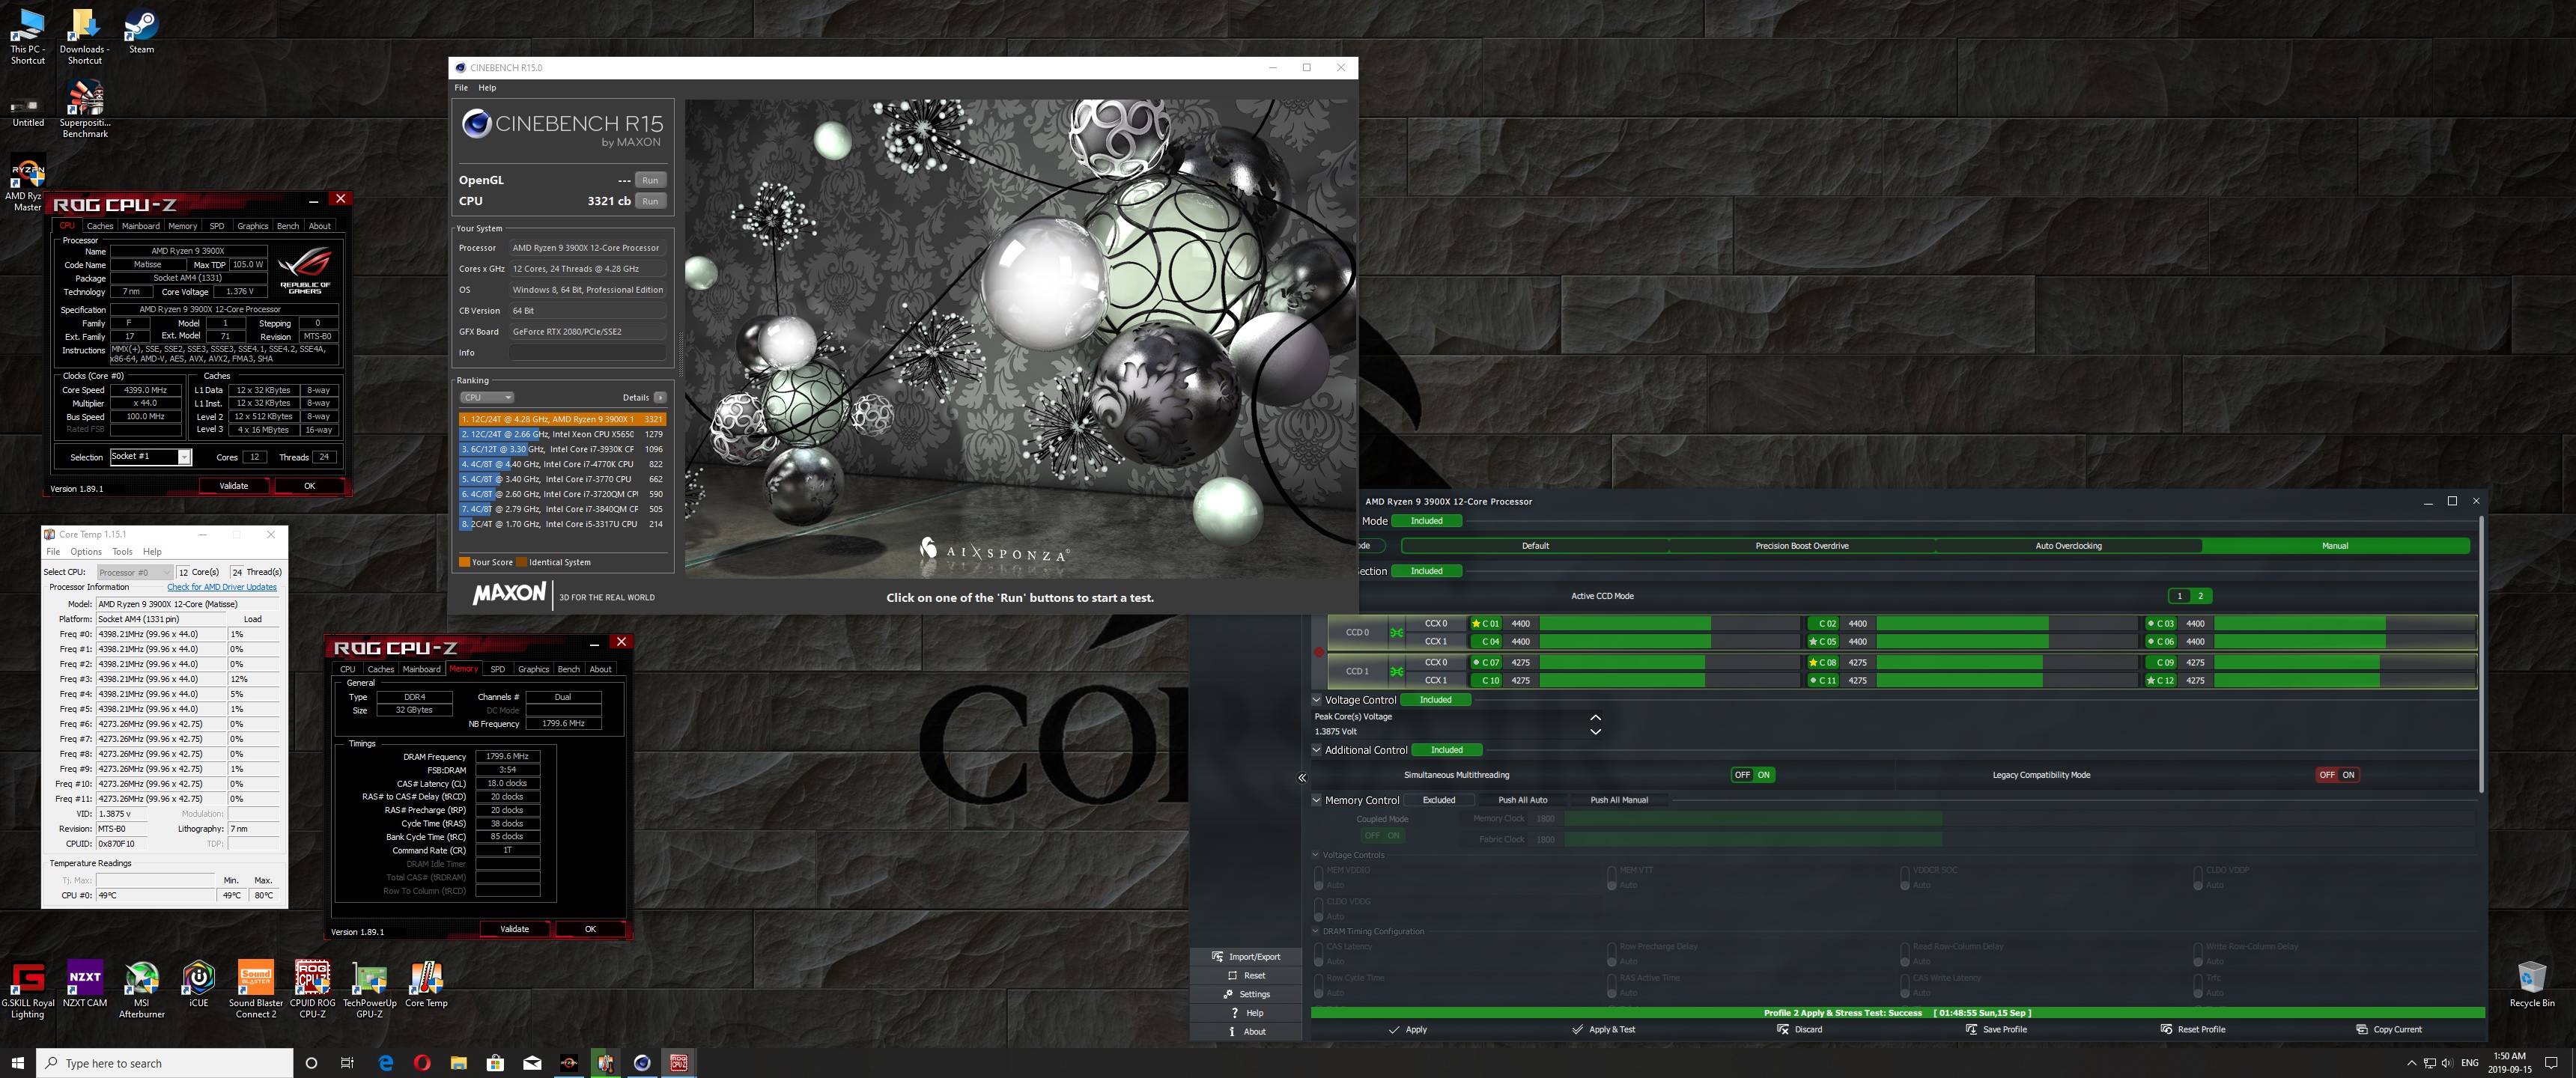The height and width of the screenshot is (1078, 2576).
Task: Open Cinebench File menu
Action: (461, 88)
